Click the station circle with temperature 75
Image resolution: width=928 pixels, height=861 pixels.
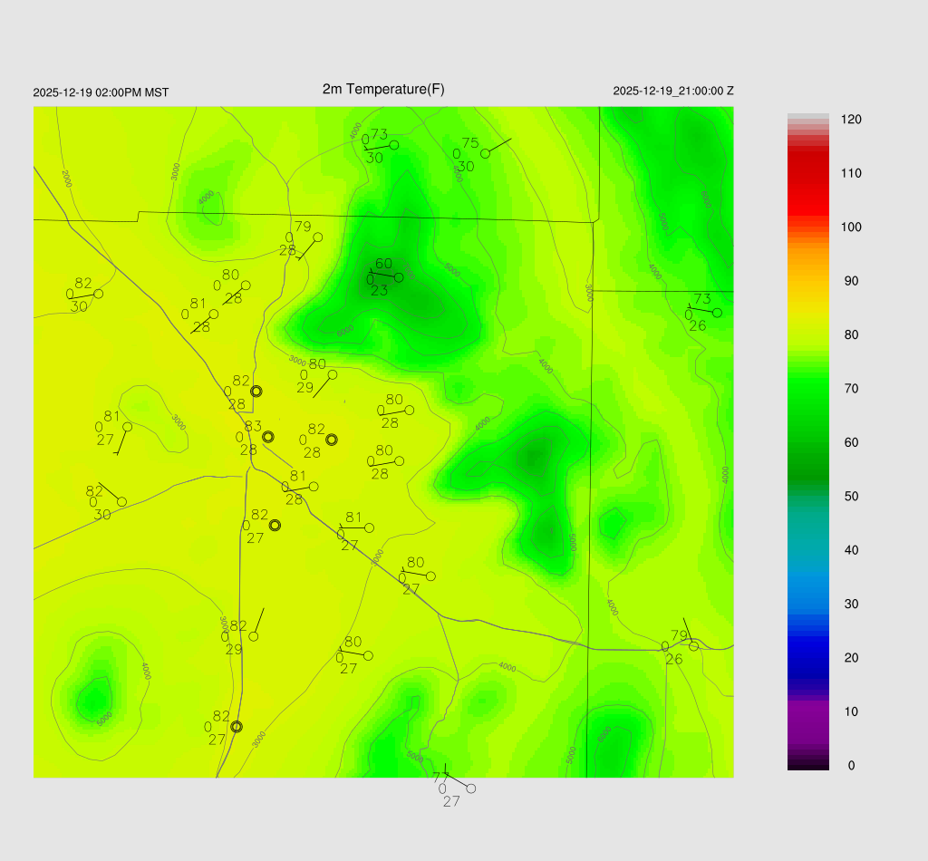pyautogui.click(x=485, y=153)
